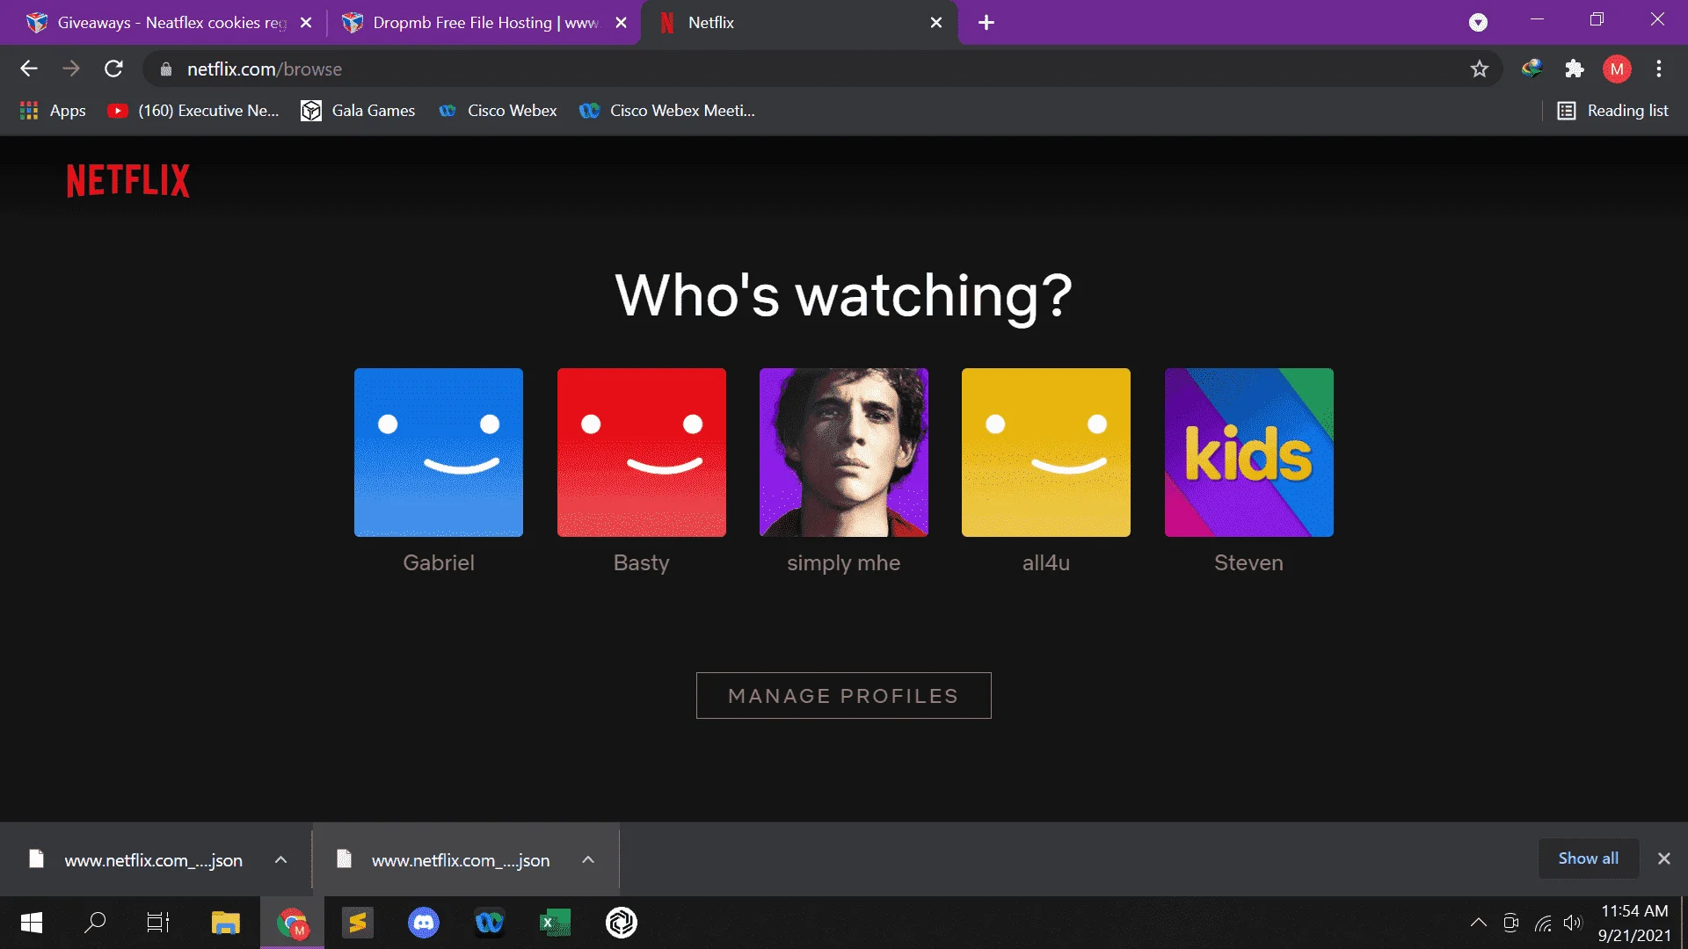Open Discord from the taskbar
1688x949 pixels.
(424, 923)
